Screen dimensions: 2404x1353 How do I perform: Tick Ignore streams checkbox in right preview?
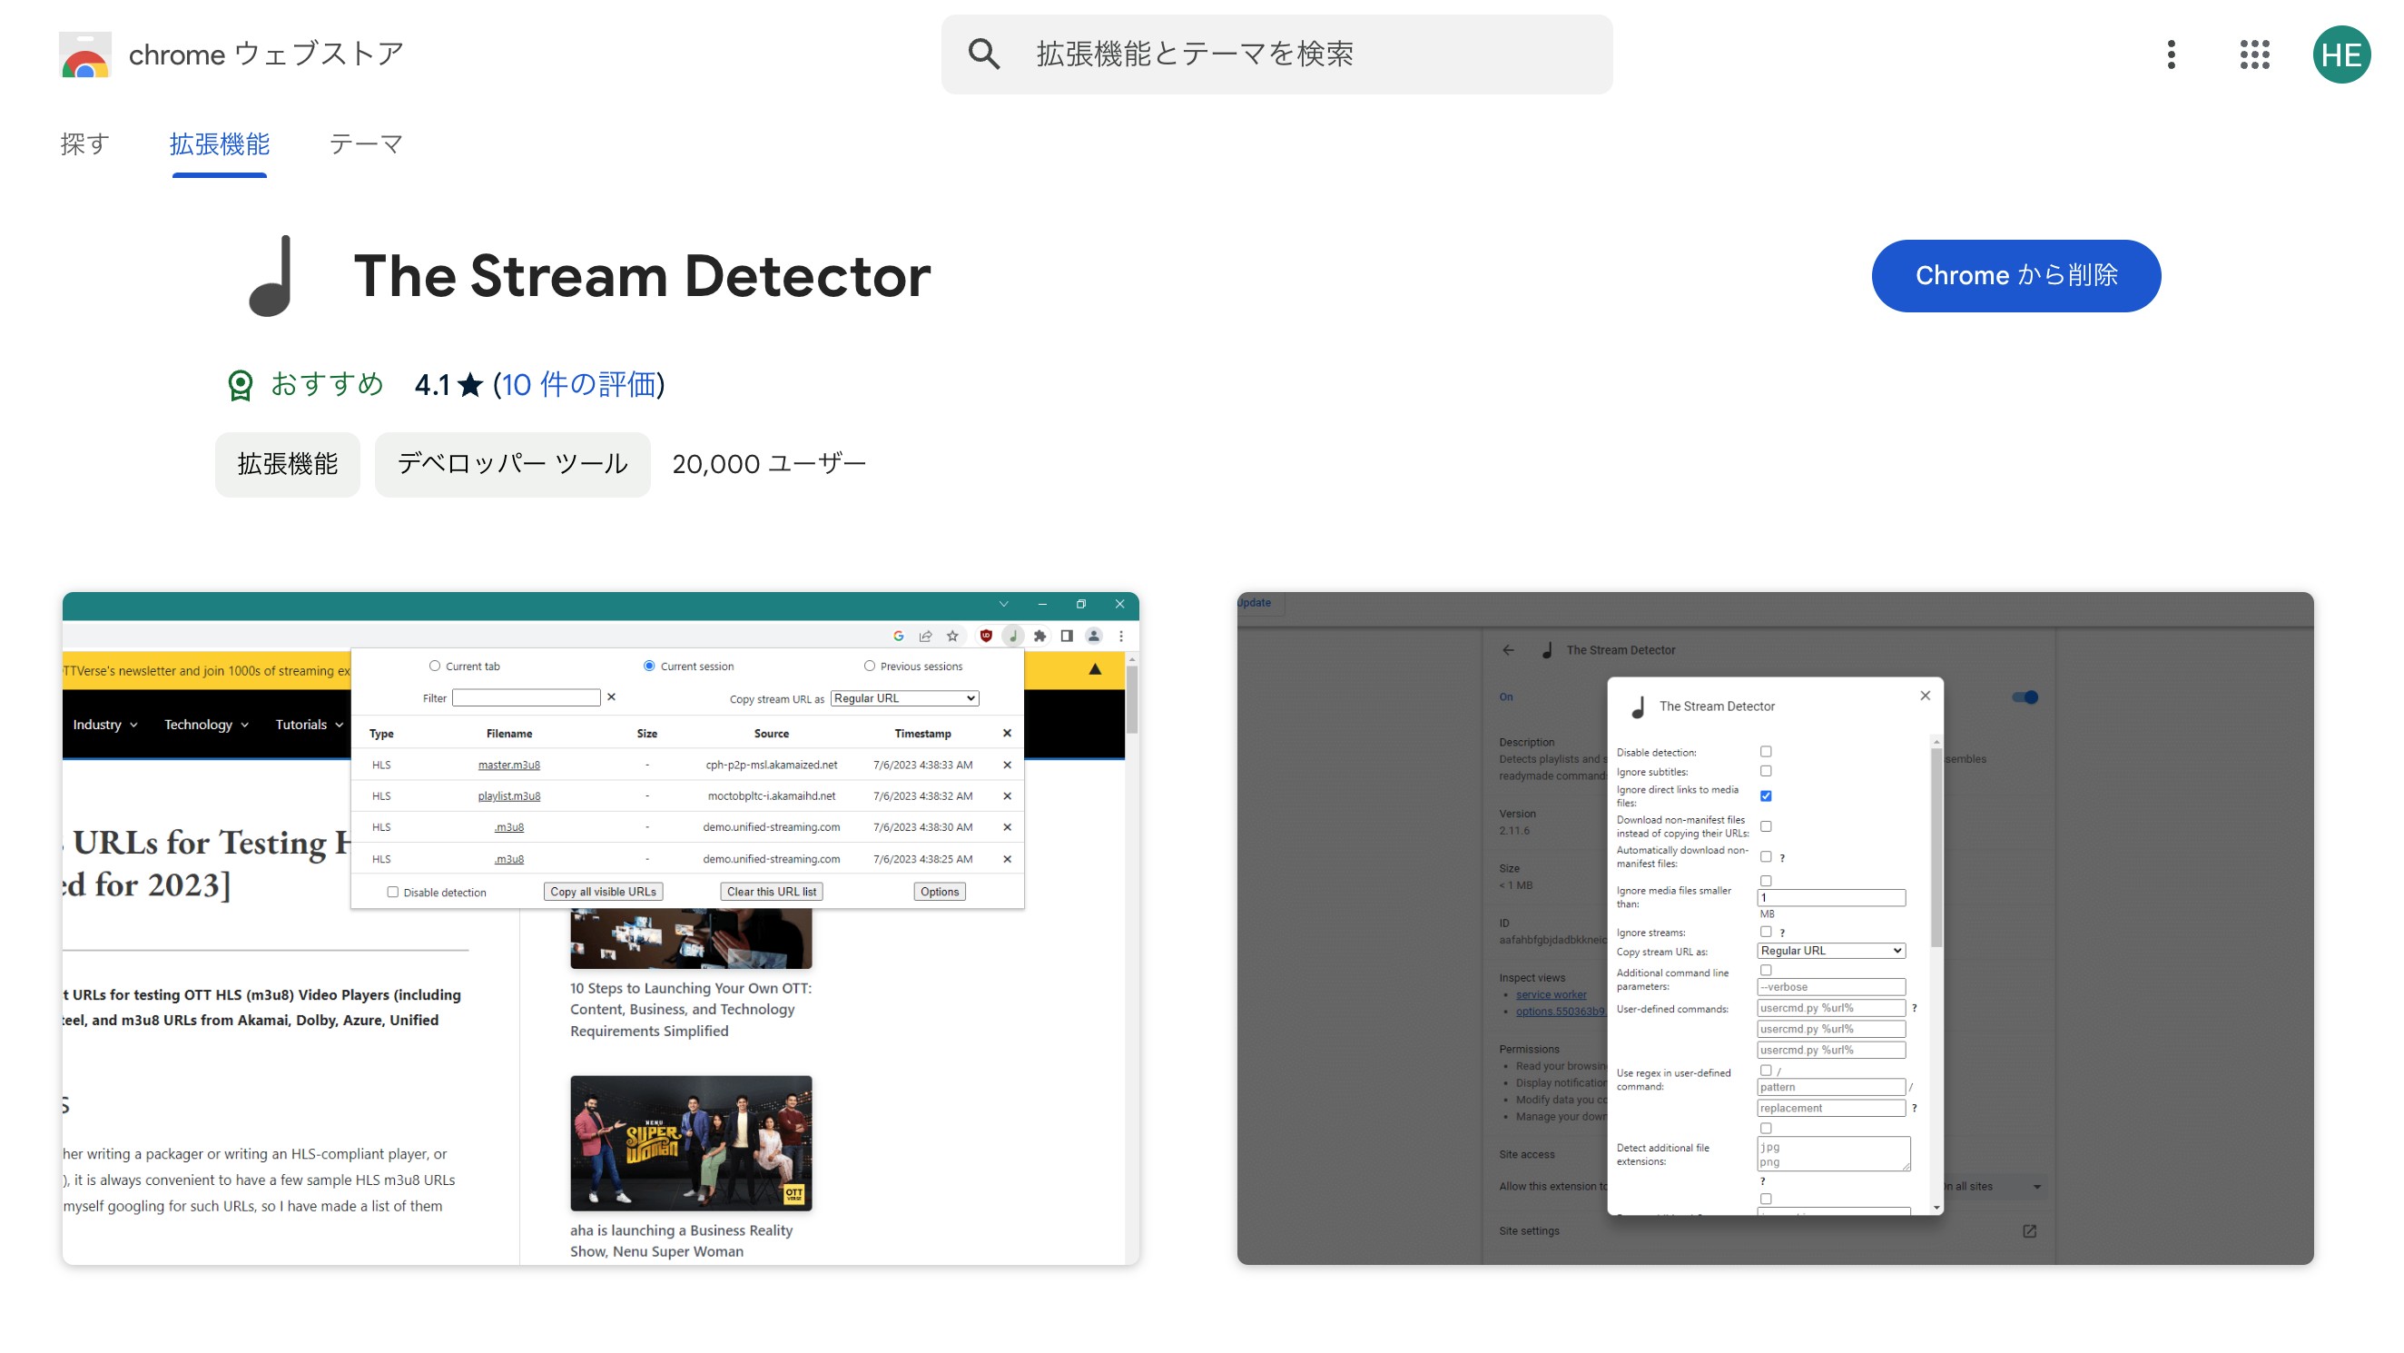[1765, 932]
